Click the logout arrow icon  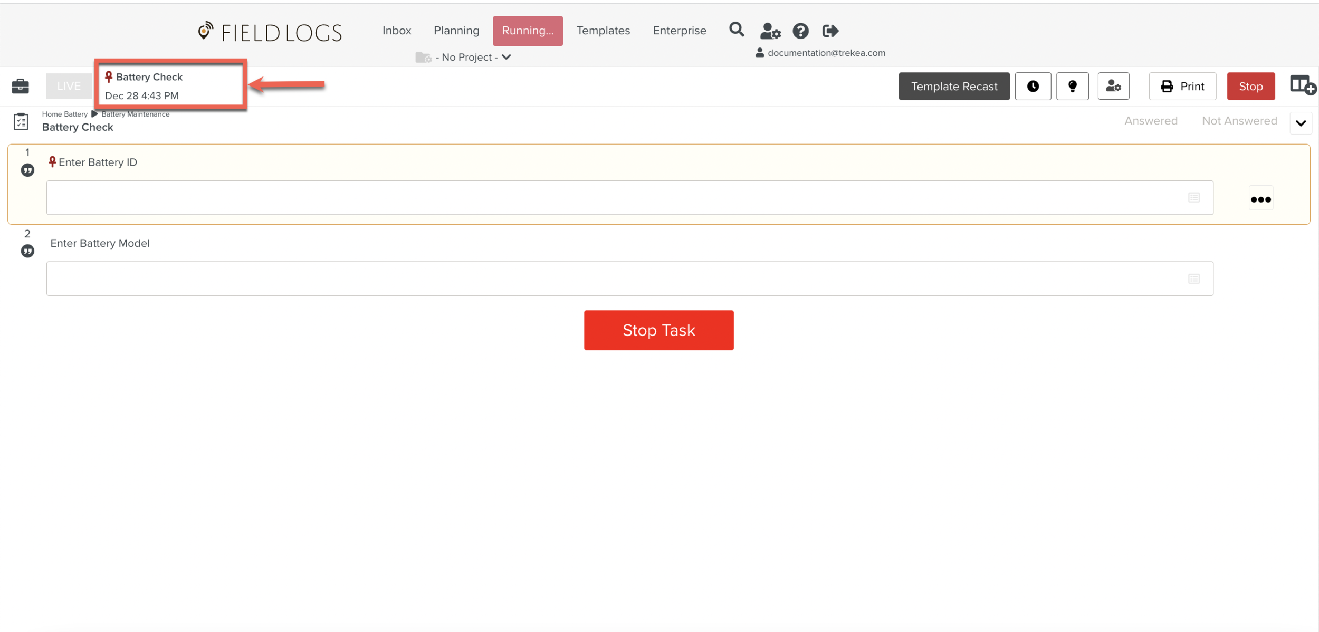point(830,31)
